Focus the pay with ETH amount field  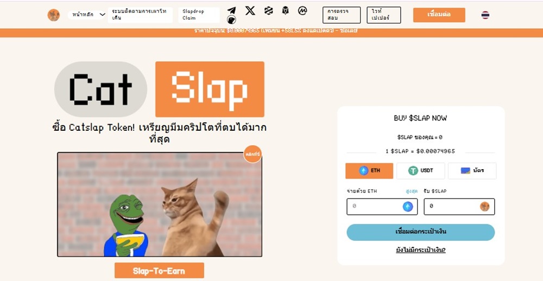click(382, 207)
